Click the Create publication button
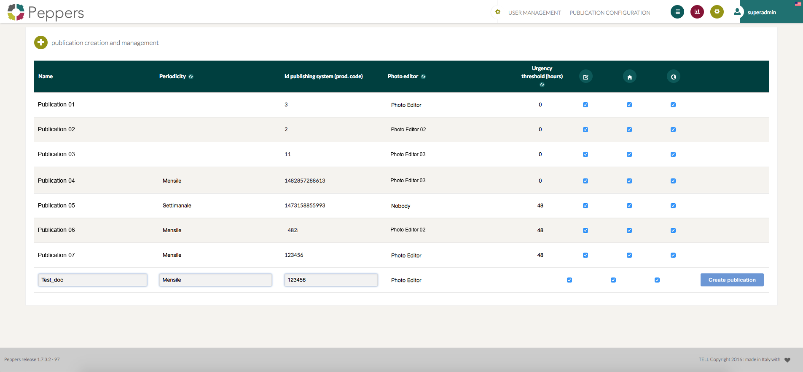Viewport: 803px width, 372px height. pos(732,280)
